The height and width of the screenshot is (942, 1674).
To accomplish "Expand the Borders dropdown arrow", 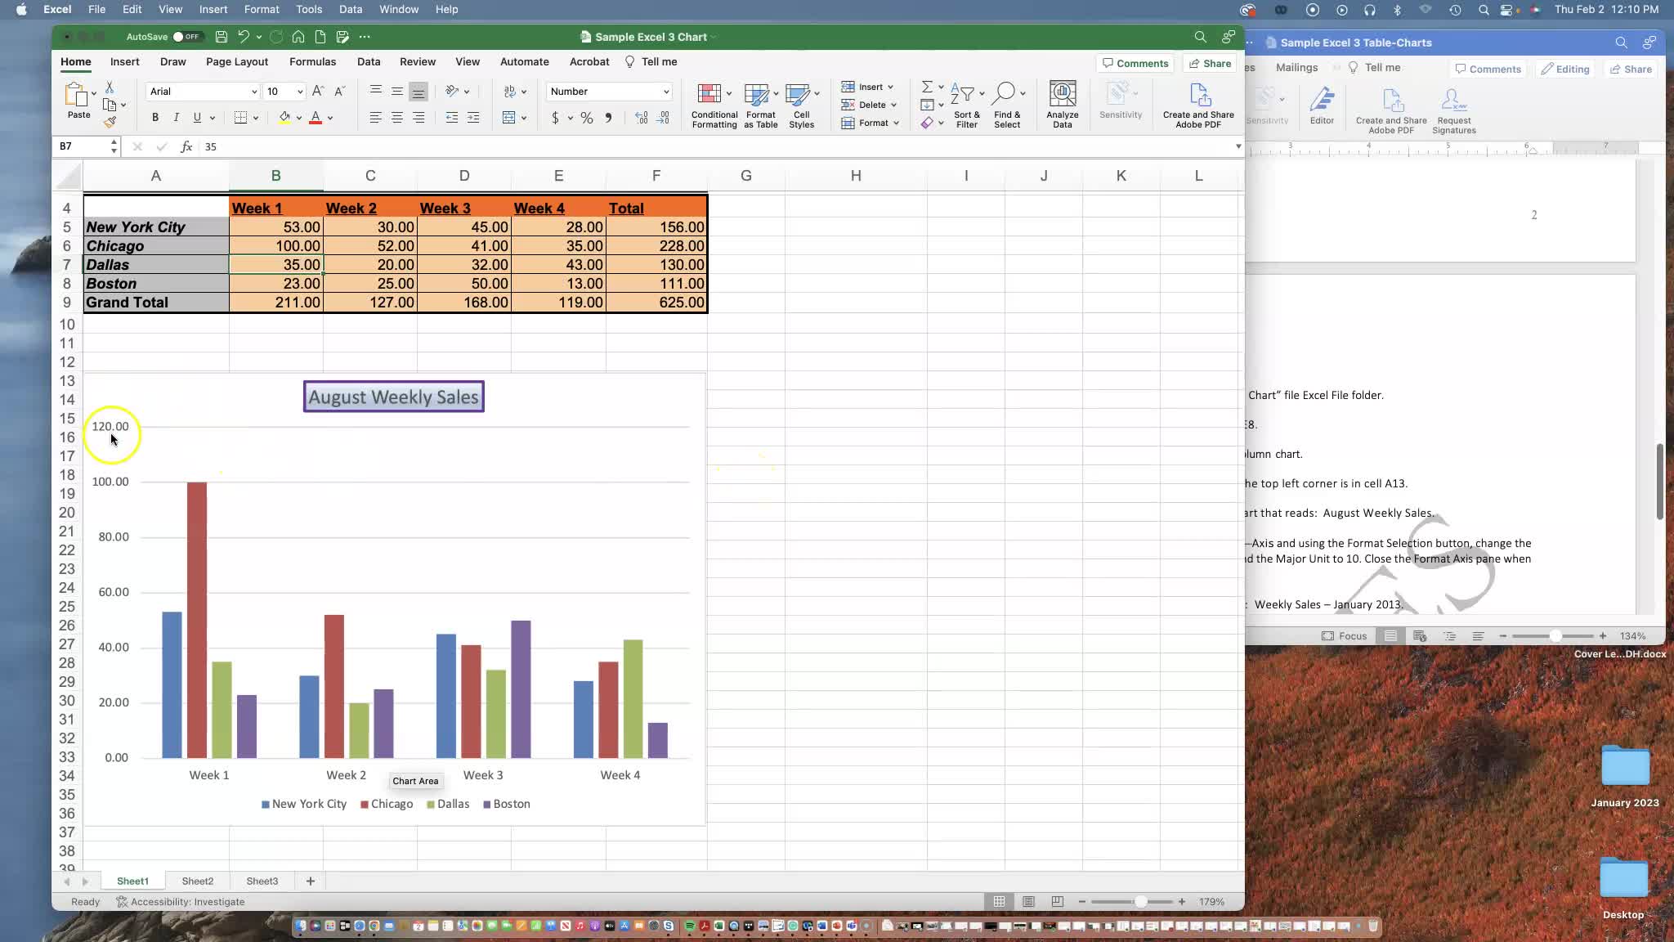I will (x=256, y=118).
